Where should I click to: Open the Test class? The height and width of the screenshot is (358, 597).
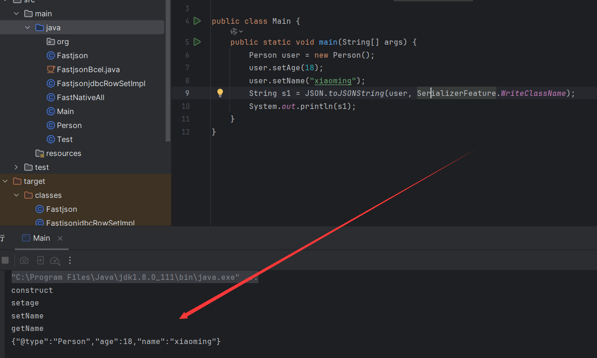point(65,139)
